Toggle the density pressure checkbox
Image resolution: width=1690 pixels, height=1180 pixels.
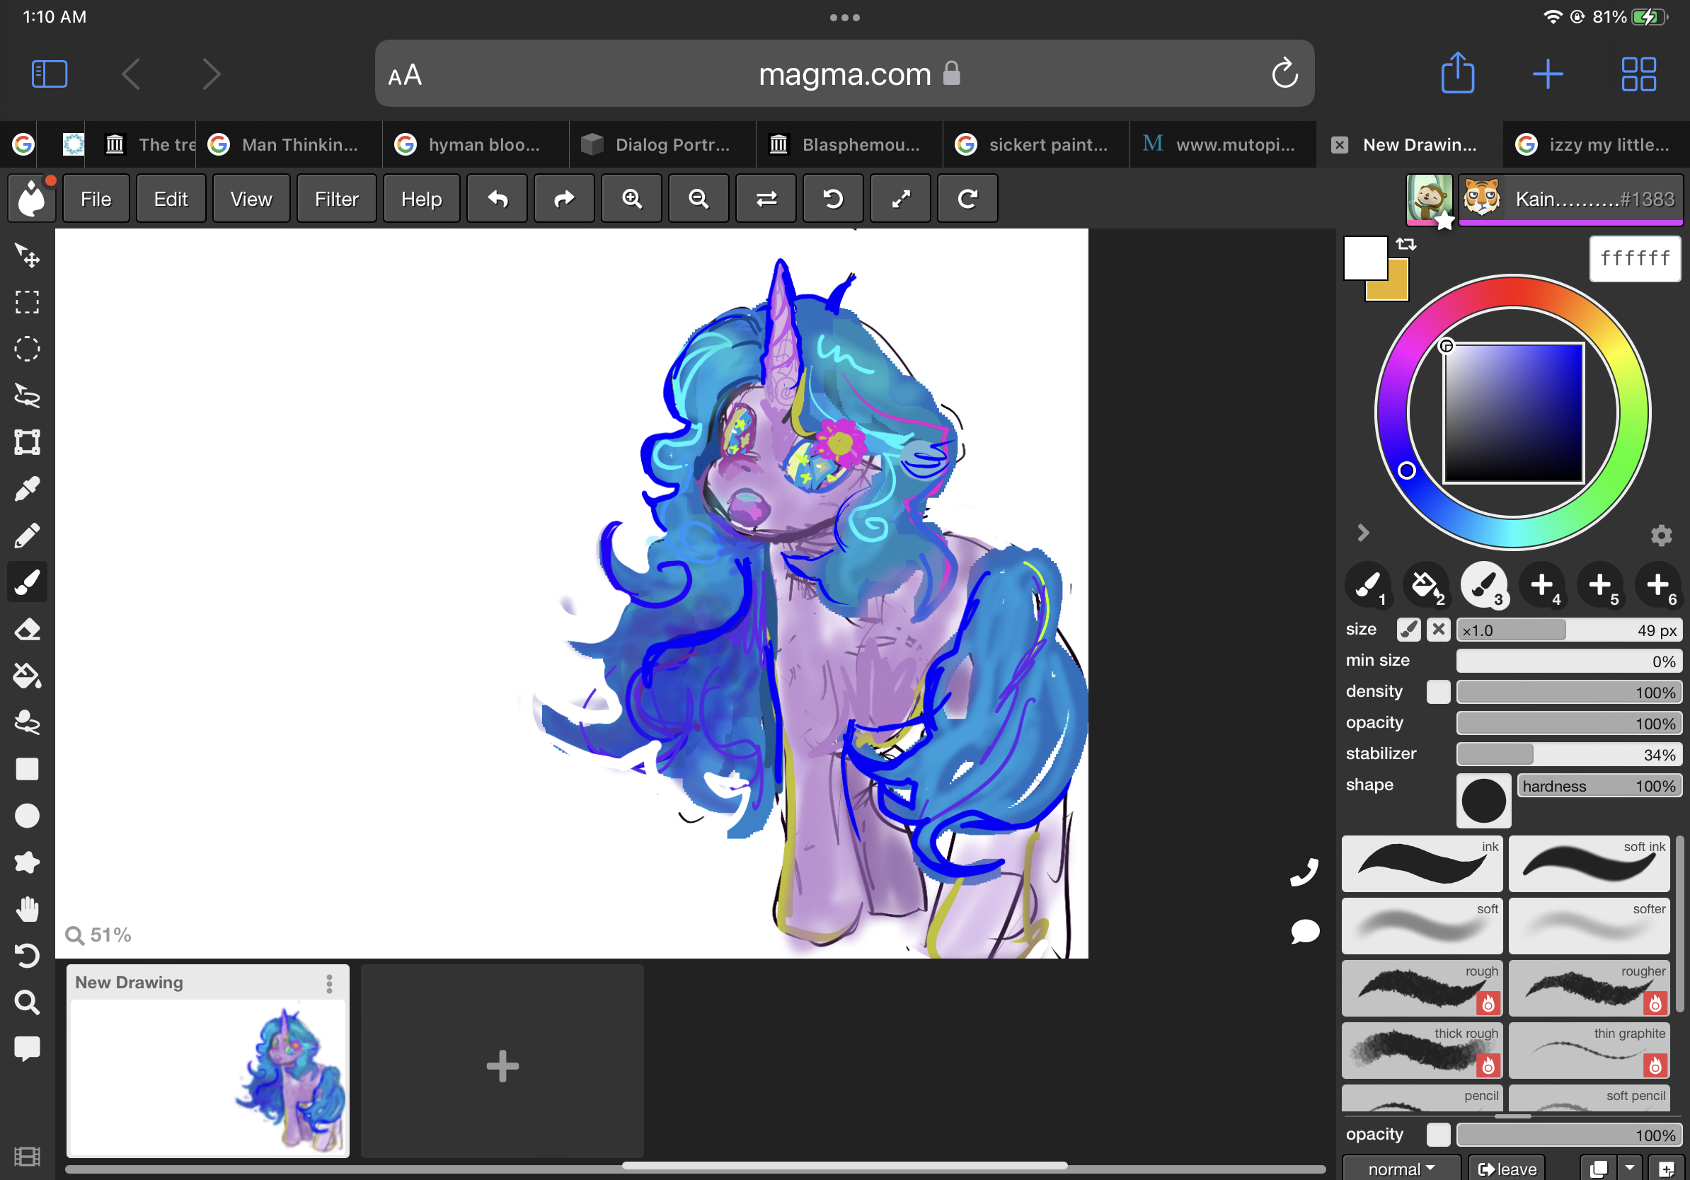point(1437,693)
